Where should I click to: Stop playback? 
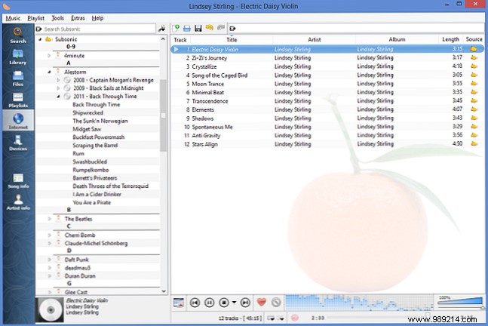coord(224,303)
